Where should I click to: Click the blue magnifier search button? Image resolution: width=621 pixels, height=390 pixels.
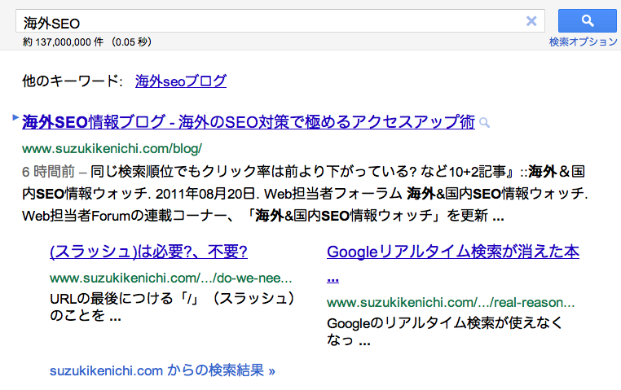tap(588, 21)
